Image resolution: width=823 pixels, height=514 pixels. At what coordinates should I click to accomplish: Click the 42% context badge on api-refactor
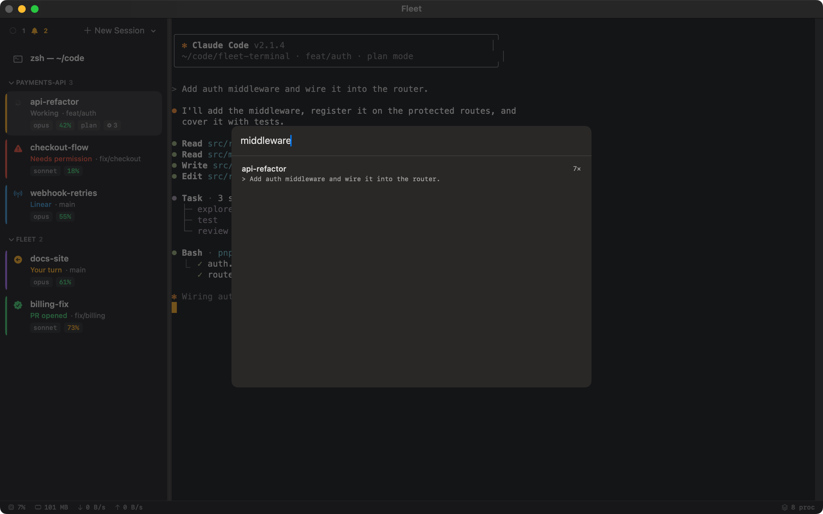[x=65, y=125]
